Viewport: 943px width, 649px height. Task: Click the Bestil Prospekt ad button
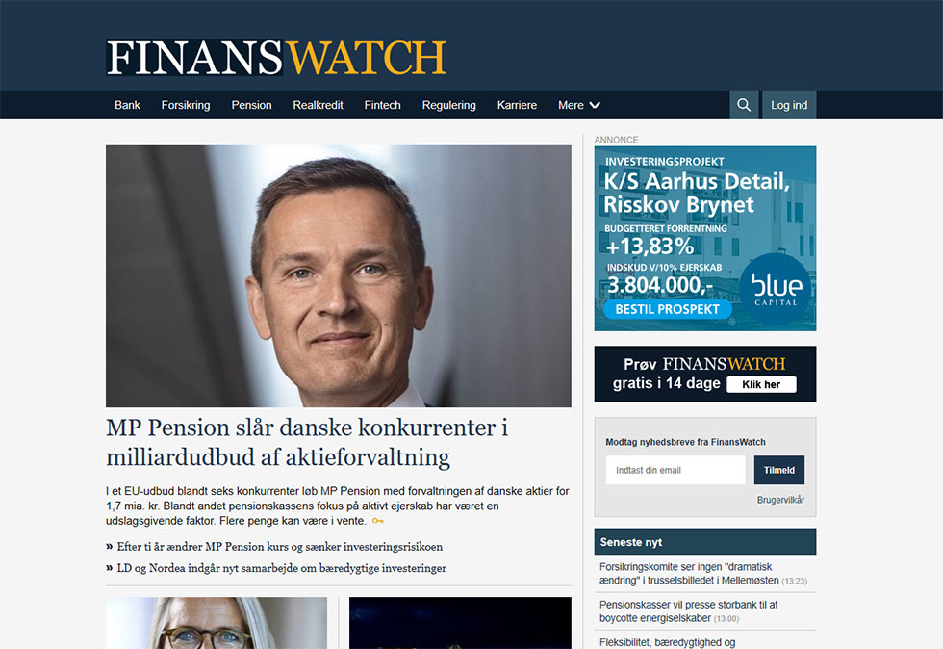point(667,309)
